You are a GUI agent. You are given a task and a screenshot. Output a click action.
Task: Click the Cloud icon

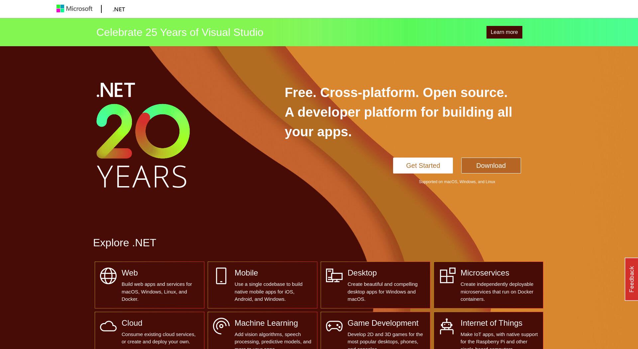pos(108,326)
